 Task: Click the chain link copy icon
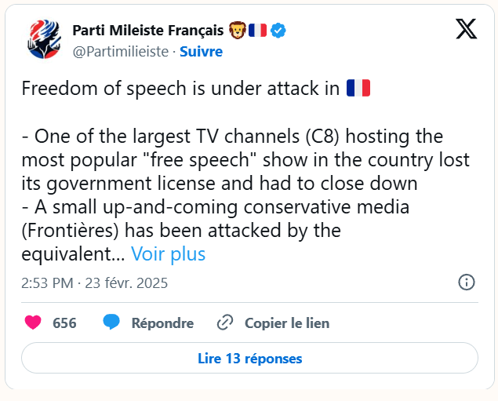[225, 323]
